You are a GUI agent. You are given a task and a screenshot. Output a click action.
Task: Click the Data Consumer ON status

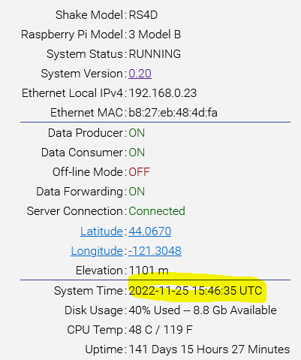tap(137, 153)
